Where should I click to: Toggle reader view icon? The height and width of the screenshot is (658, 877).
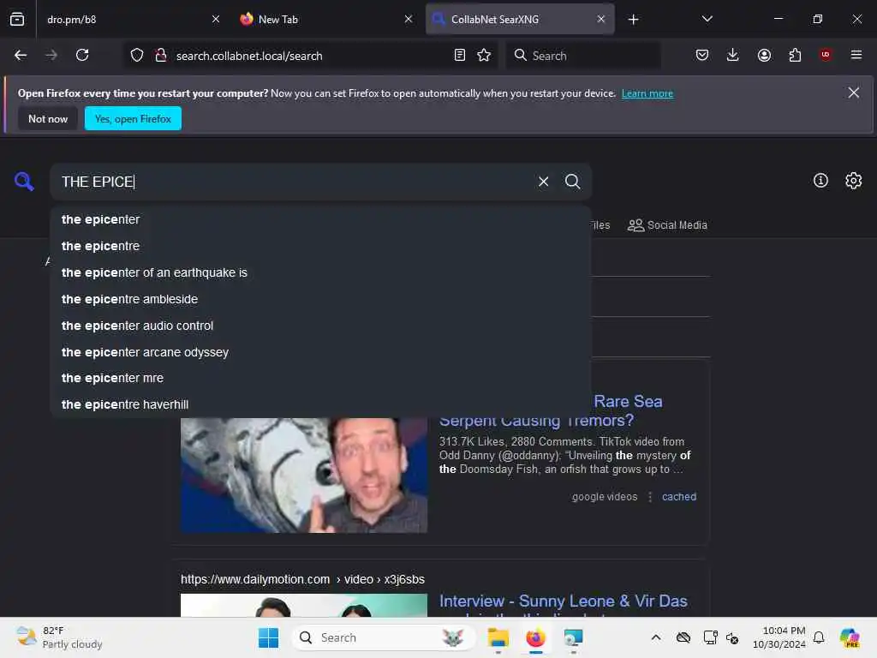(x=460, y=56)
